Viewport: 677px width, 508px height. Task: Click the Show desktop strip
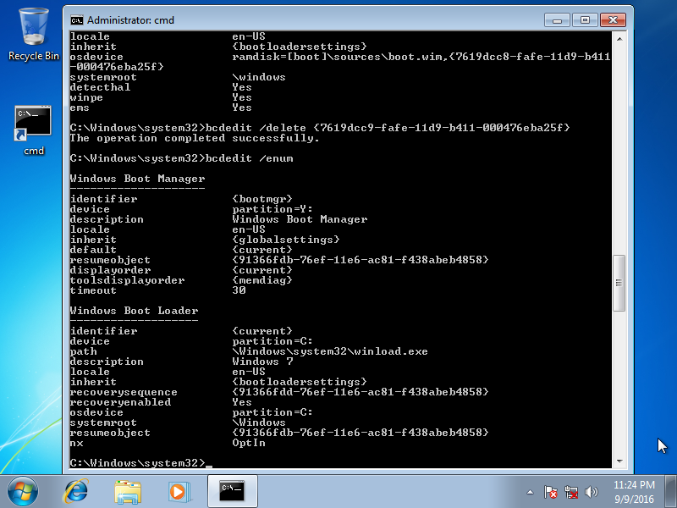[670, 491]
